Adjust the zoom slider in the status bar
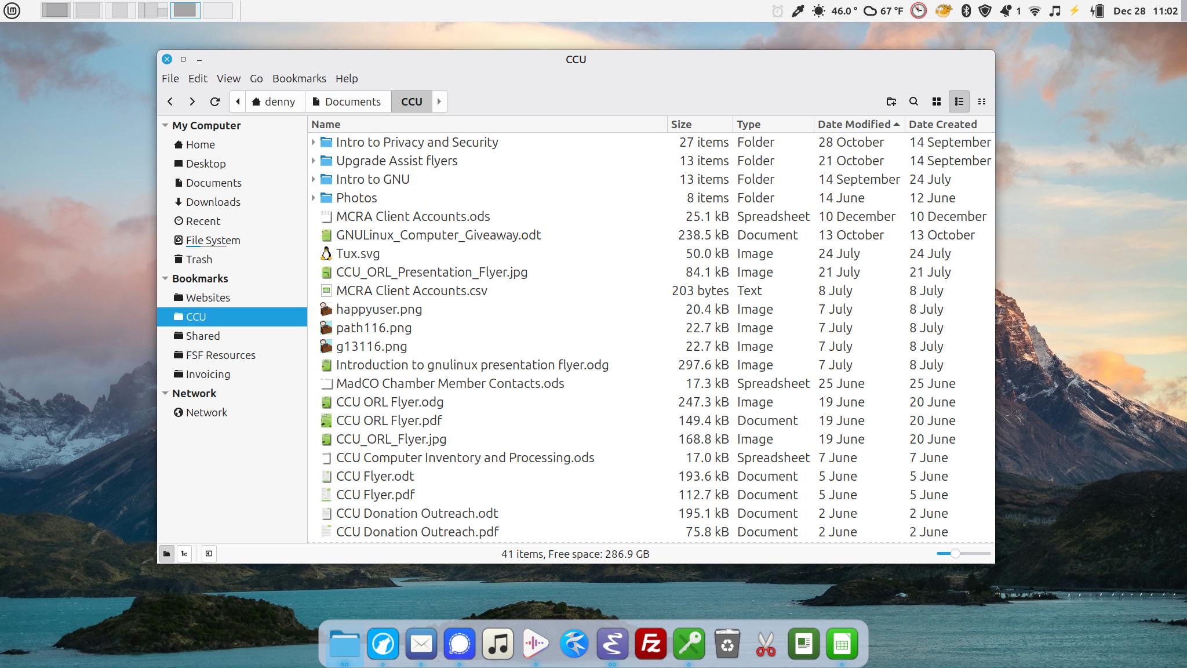The image size is (1187, 668). pos(955,554)
